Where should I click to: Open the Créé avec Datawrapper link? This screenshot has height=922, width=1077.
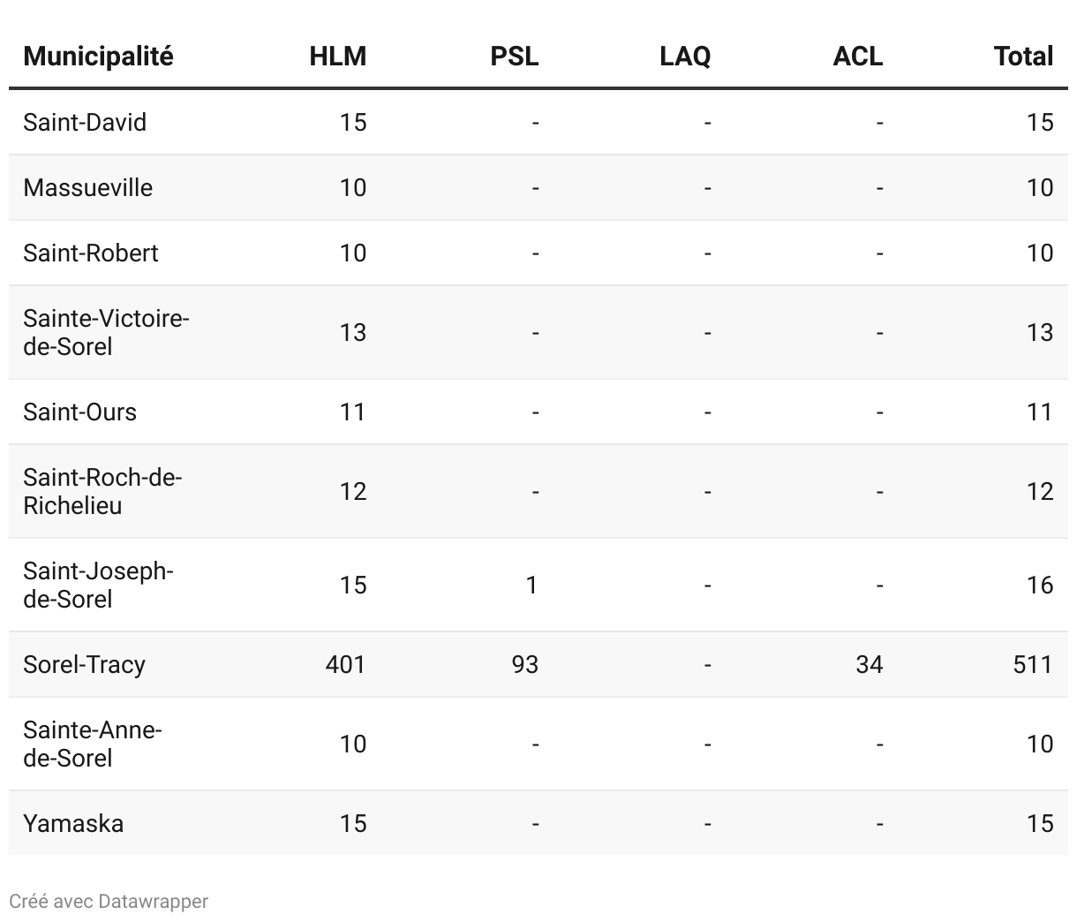(x=109, y=902)
